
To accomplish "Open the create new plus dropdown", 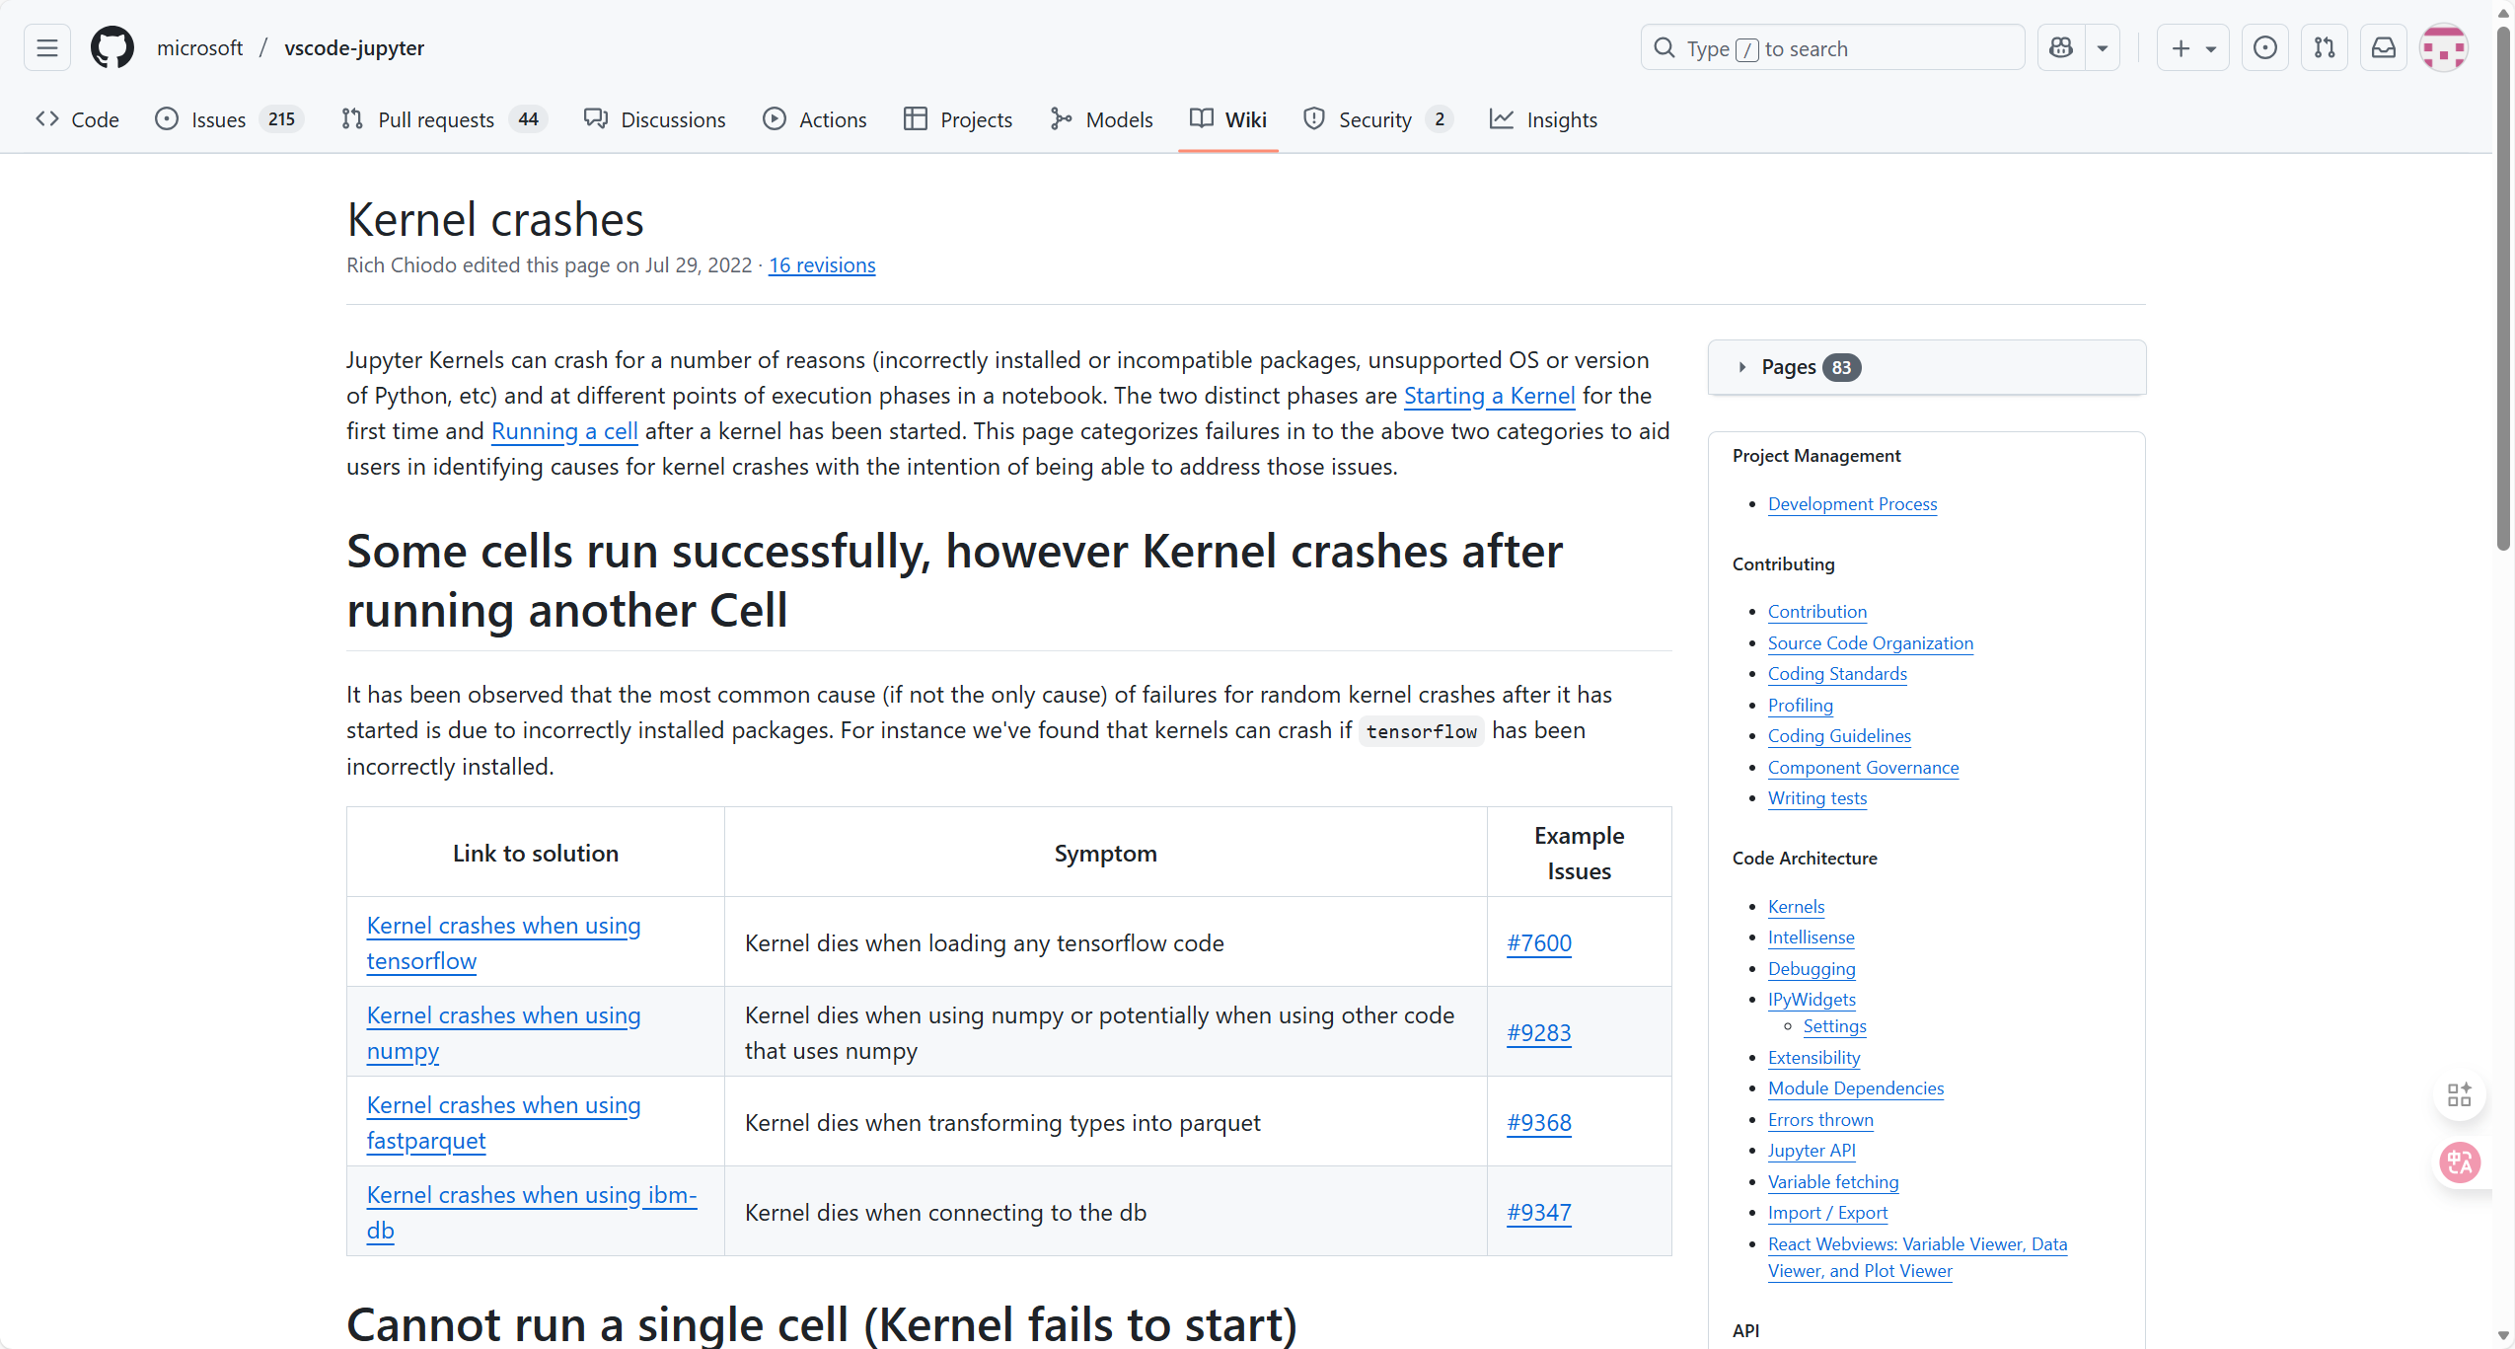I will 2192,47.
